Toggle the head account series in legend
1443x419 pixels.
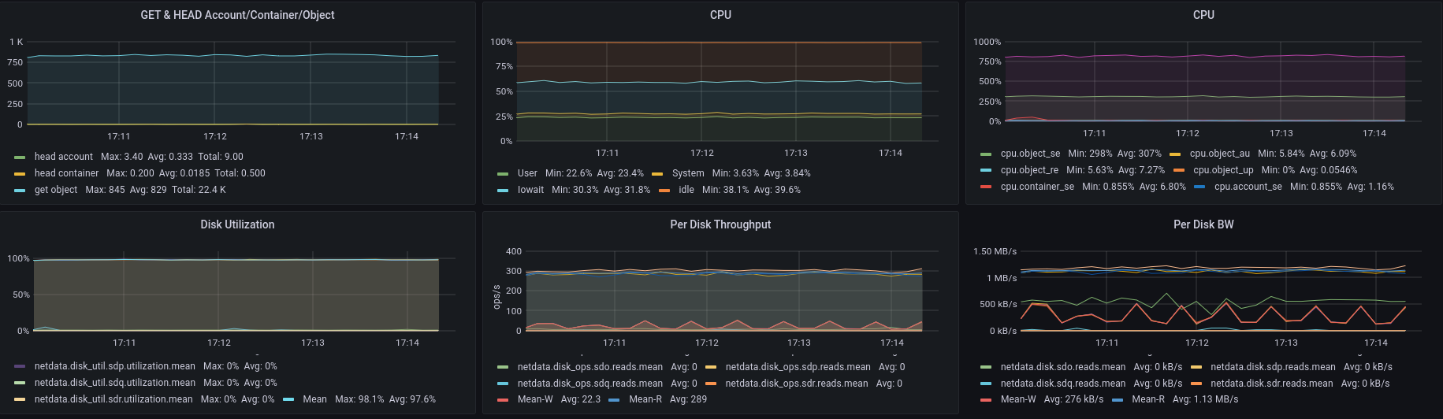coord(63,157)
